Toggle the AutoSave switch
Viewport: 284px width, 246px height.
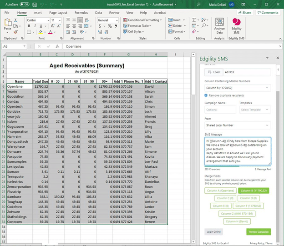(x=25, y=4)
